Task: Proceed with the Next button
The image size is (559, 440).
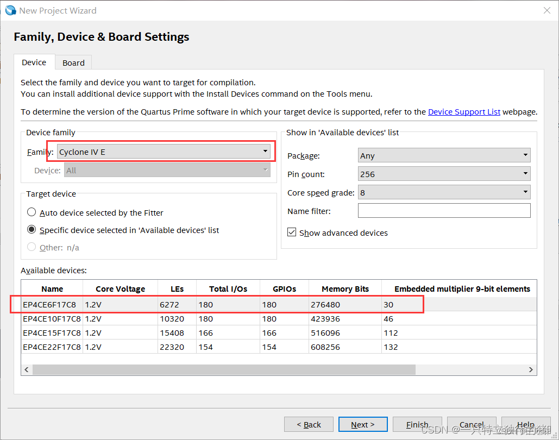Action: coord(363,424)
